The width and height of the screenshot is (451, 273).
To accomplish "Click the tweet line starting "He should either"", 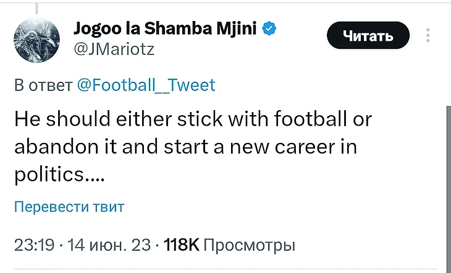I will click(x=193, y=118).
